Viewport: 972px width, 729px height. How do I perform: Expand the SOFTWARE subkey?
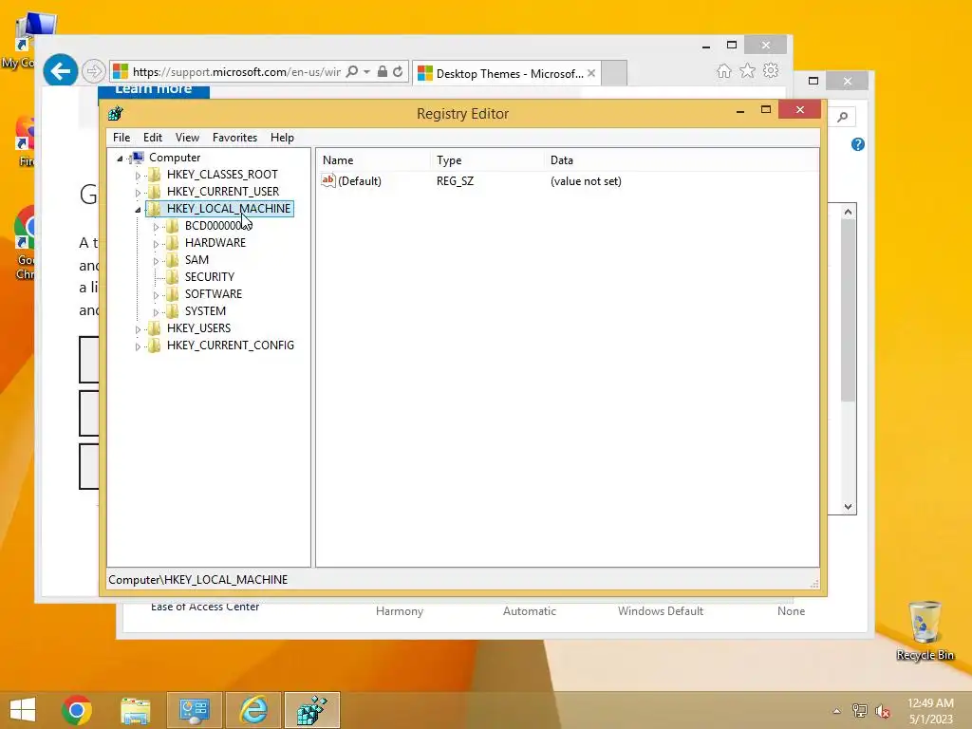[x=156, y=296]
